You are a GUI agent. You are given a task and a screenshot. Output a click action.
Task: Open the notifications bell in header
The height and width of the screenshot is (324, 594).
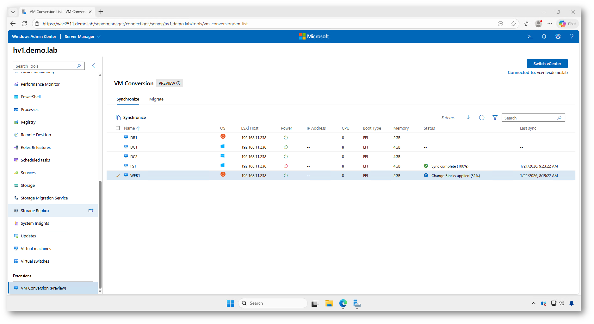pos(544,37)
